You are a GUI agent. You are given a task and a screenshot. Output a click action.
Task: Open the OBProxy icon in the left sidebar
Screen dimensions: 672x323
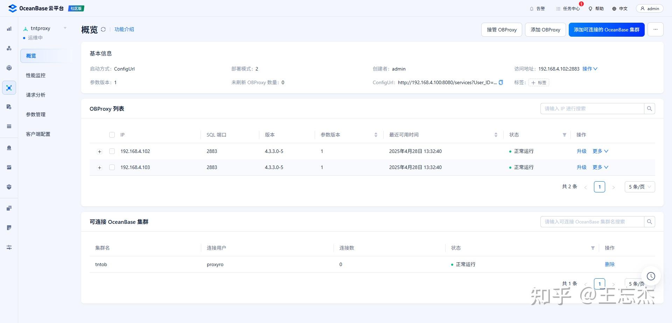9,88
